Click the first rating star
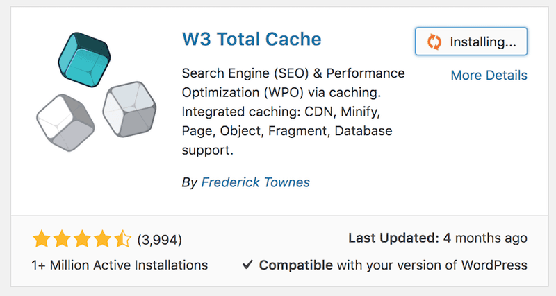 pyautogui.click(x=41, y=240)
